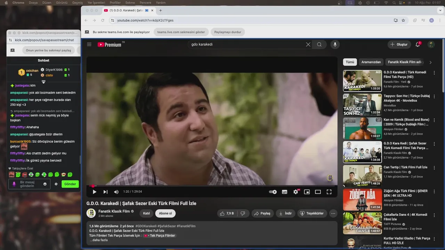This screenshot has height=250, width=445.
Task: Open the YouTube hamburger guide menu
Action: point(89,44)
